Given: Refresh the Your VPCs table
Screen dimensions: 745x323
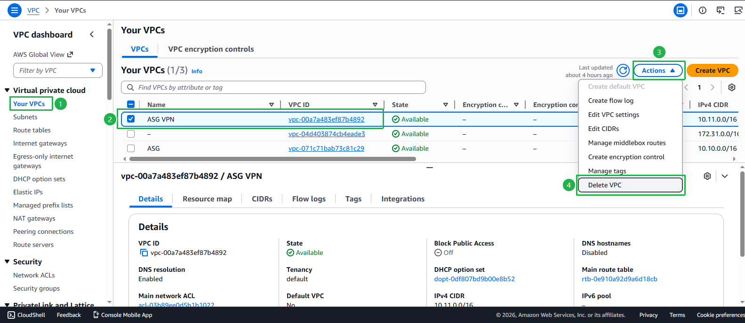Looking at the screenshot, I should pyautogui.click(x=623, y=70).
